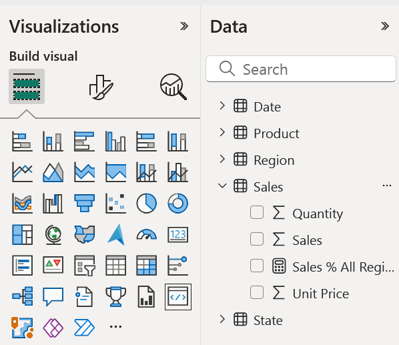Select the Scatter chart visual

(116, 204)
